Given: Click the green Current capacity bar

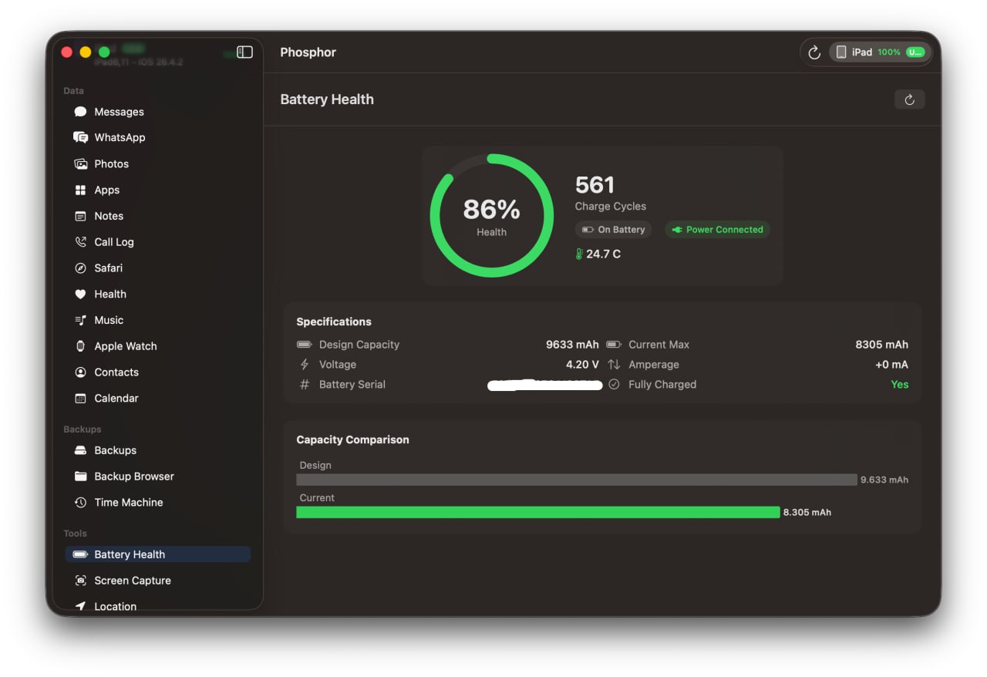Looking at the screenshot, I should click(537, 512).
